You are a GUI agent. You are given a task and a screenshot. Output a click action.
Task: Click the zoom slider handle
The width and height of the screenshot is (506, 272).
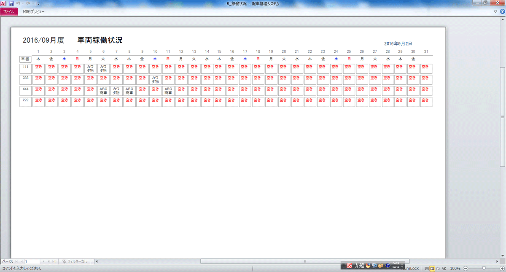(x=484, y=269)
